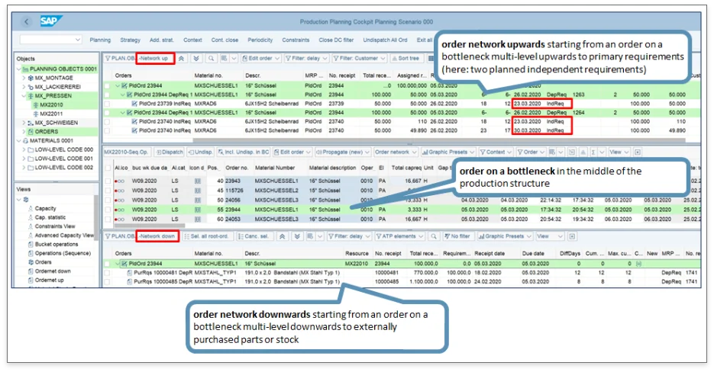Click the layout icon in Seq.Op. toolbar
Viewport: 714px width, 372px height.
(x=552, y=152)
